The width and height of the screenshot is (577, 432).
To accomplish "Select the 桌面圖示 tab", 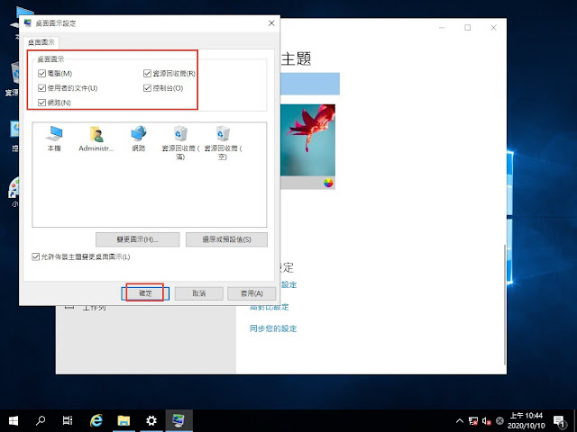I will 41,42.
